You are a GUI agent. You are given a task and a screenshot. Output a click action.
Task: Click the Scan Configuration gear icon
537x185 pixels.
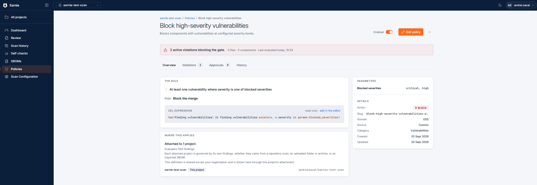(x=6, y=77)
